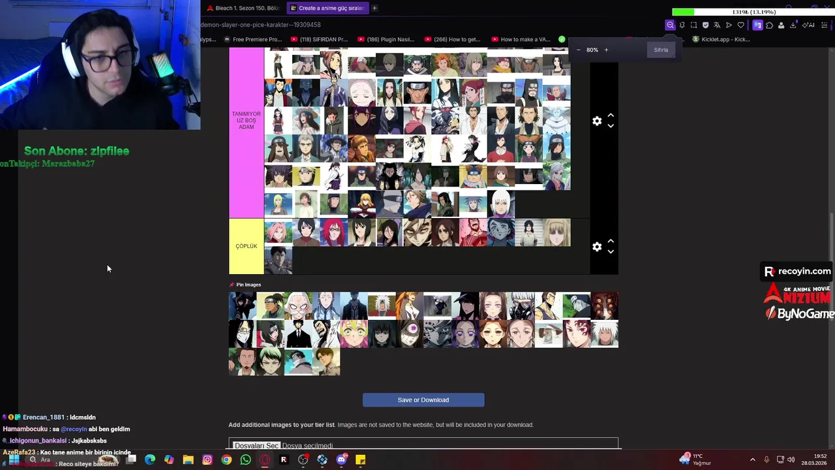Click the send/play arrow icon in toolbar
Screen dimensions: 835x470
tap(729, 25)
